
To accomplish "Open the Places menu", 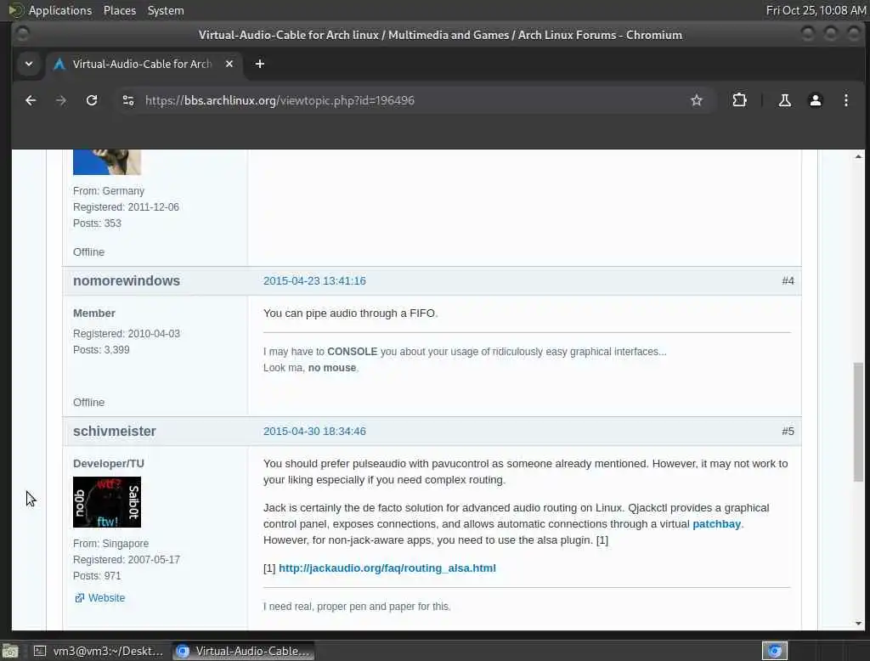I will (x=120, y=10).
